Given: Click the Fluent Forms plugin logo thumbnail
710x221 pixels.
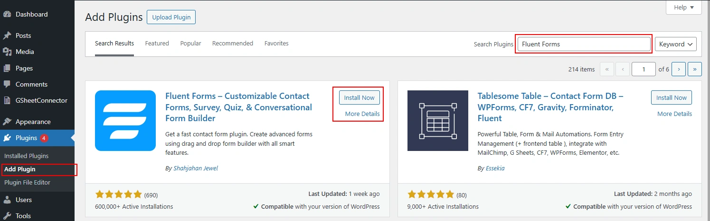Looking at the screenshot, I should pyautogui.click(x=125, y=121).
